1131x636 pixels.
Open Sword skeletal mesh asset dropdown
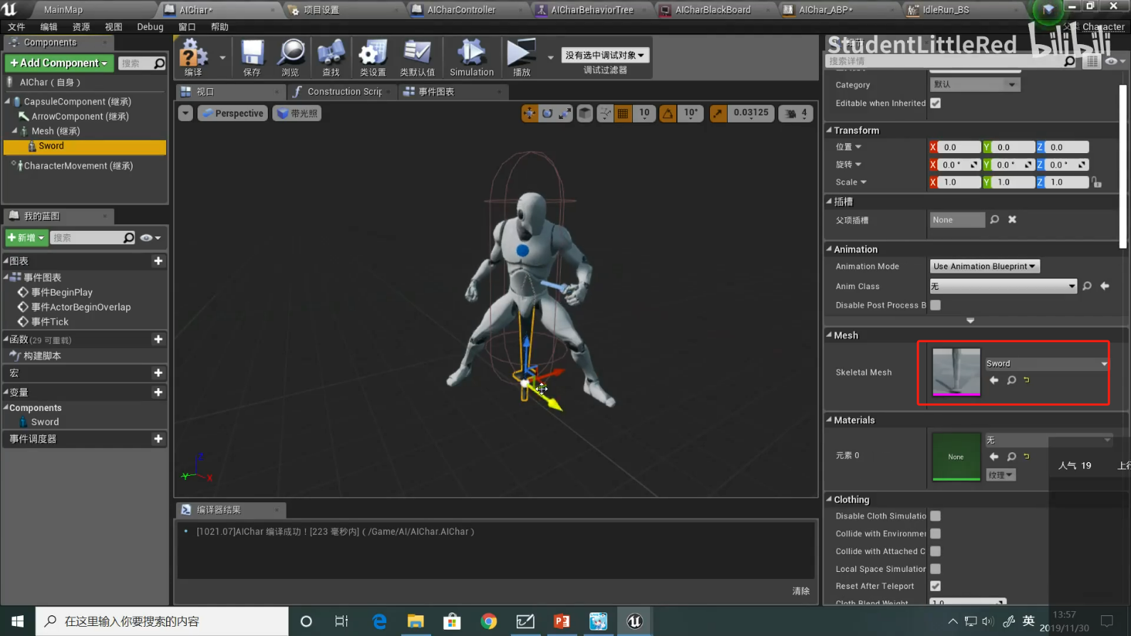coord(1046,363)
